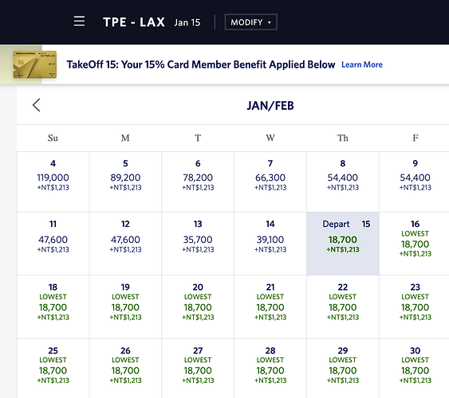Viewport: 449px width, 398px height.
Task: Choose January 18 lowest fare
Action: pos(53,306)
